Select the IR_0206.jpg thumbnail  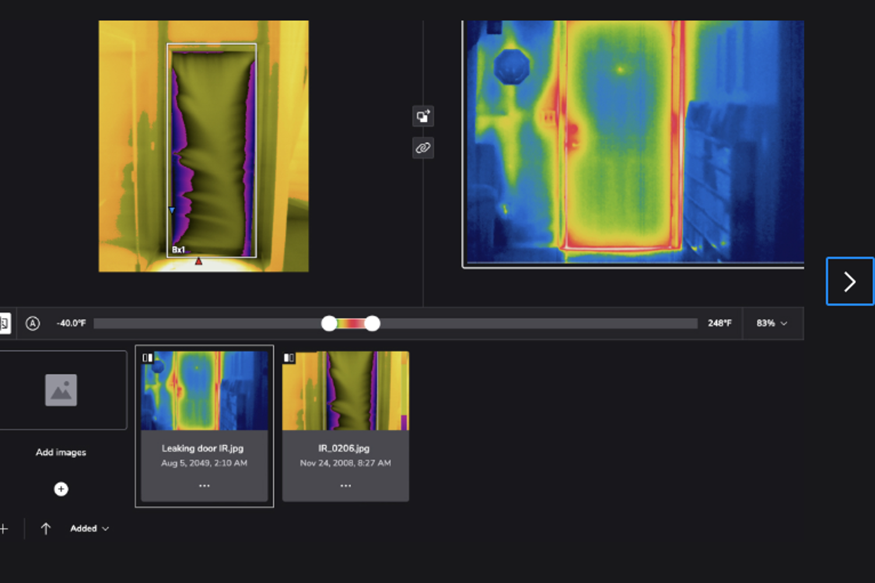pyautogui.click(x=345, y=391)
